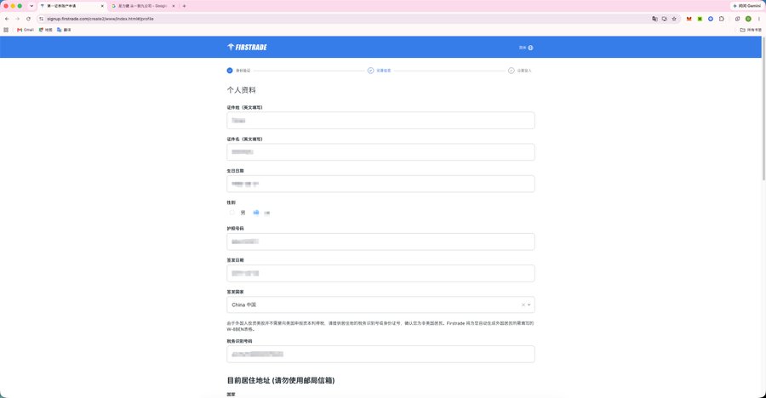Open the language globe selector in header
Viewport: 766px width, 398px height.
tap(530, 48)
